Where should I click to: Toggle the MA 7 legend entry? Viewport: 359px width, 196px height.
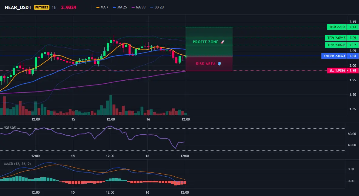(x=102, y=7)
